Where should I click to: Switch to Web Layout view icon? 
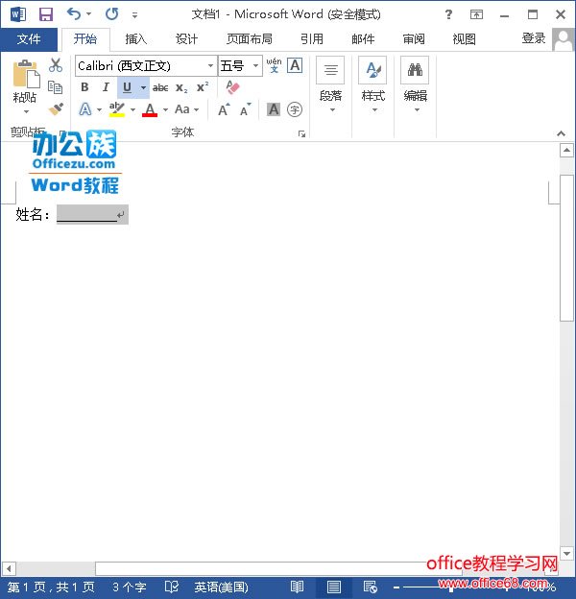coord(371,587)
